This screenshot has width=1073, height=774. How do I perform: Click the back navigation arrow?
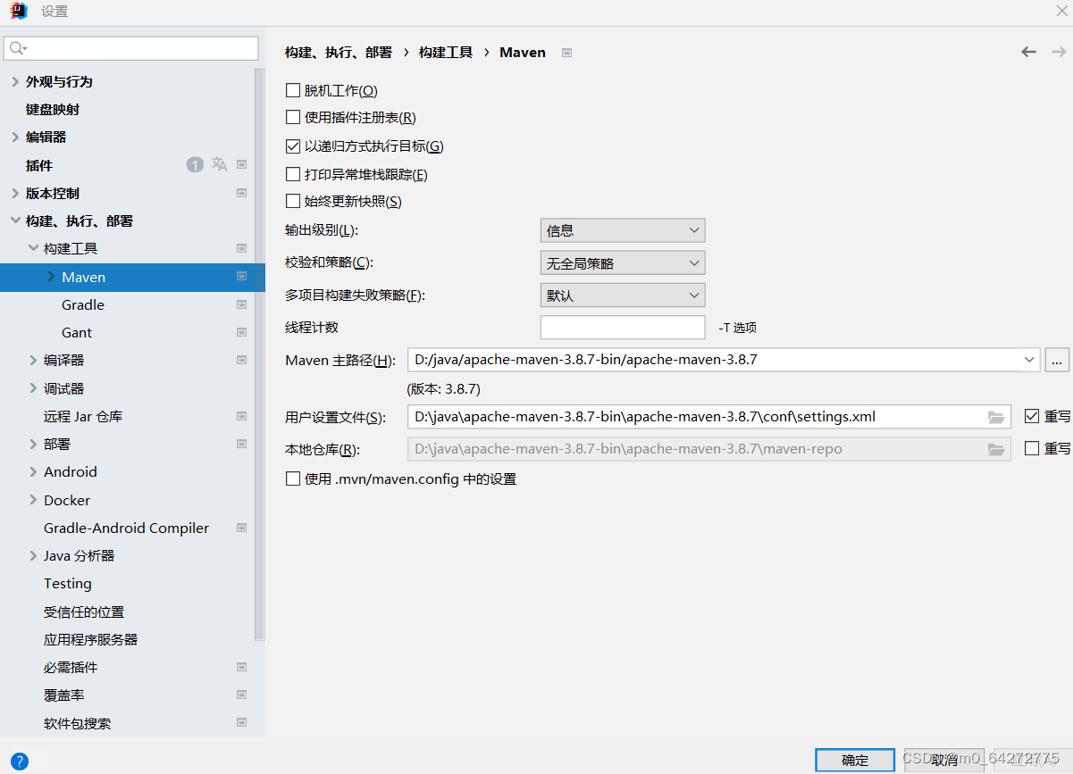(x=1028, y=52)
